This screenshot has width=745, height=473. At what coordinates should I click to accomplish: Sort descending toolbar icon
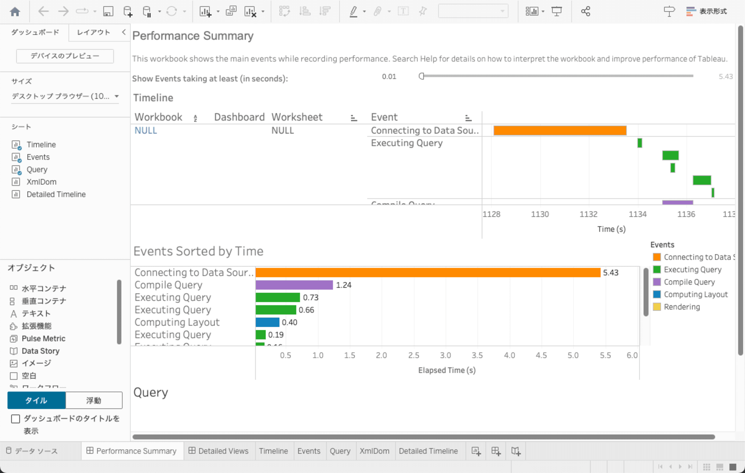325,11
